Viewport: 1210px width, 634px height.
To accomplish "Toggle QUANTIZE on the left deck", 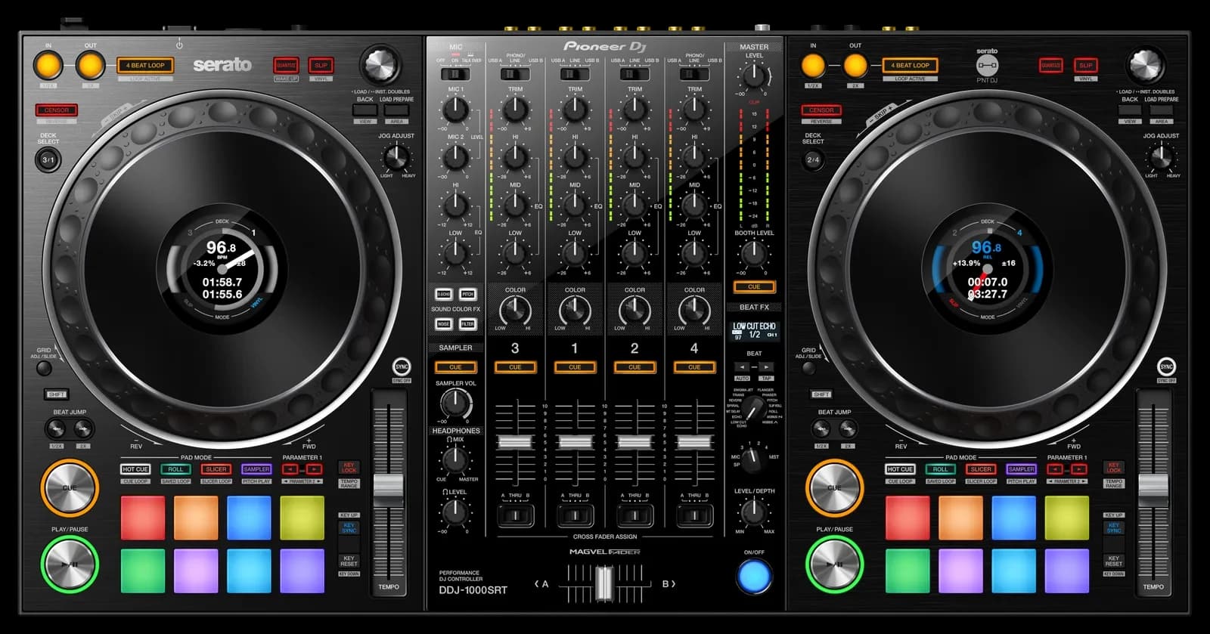I will coord(286,66).
